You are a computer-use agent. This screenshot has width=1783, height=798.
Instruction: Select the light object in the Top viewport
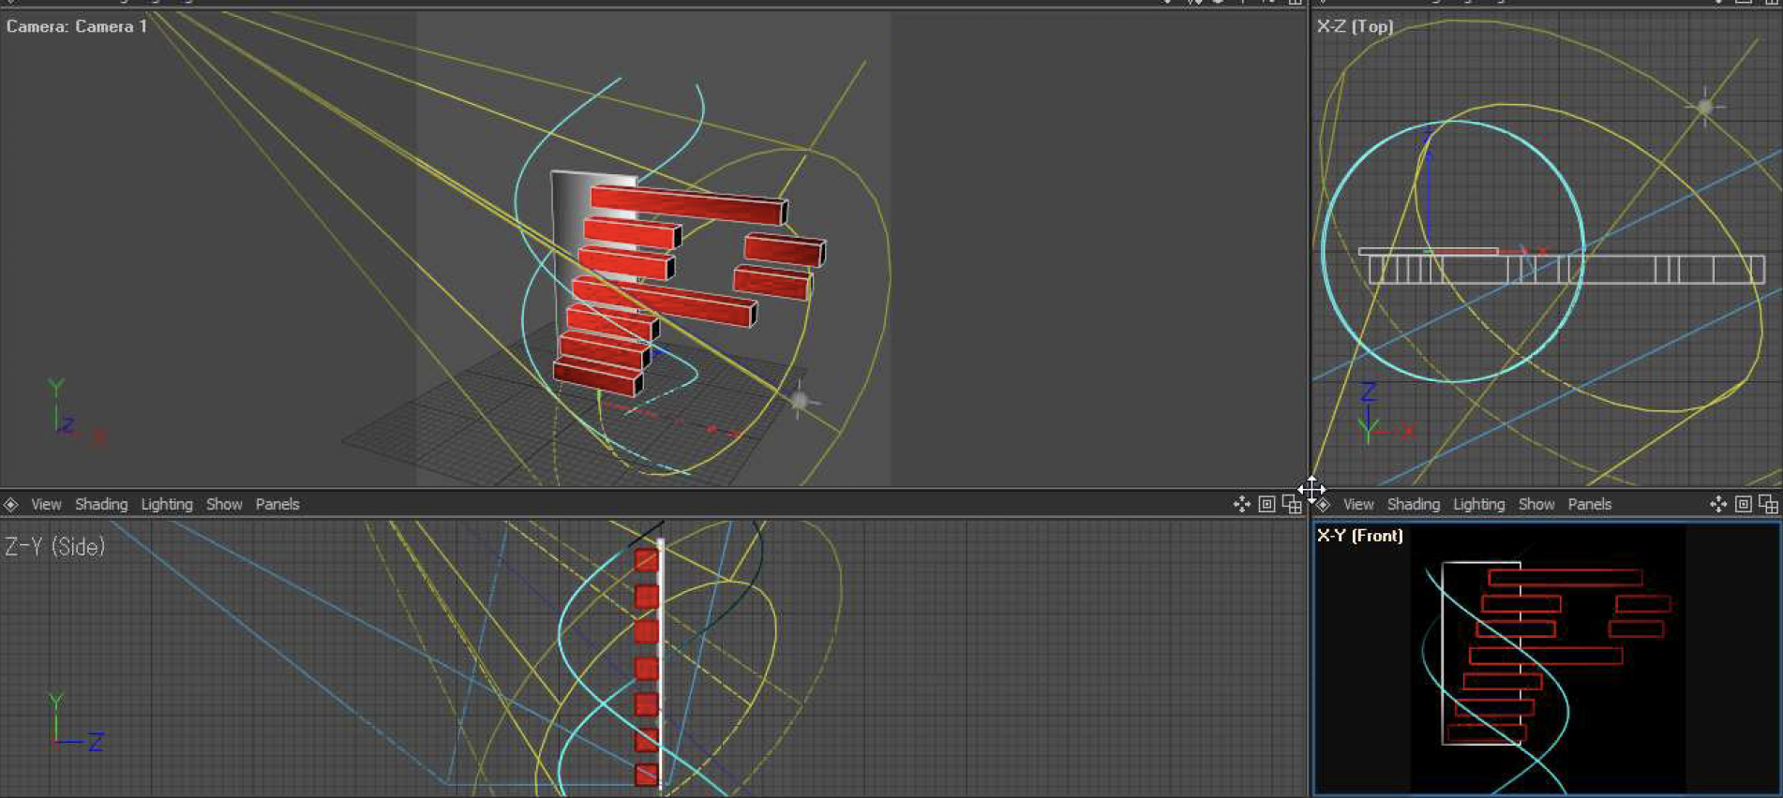click(x=1704, y=107)
